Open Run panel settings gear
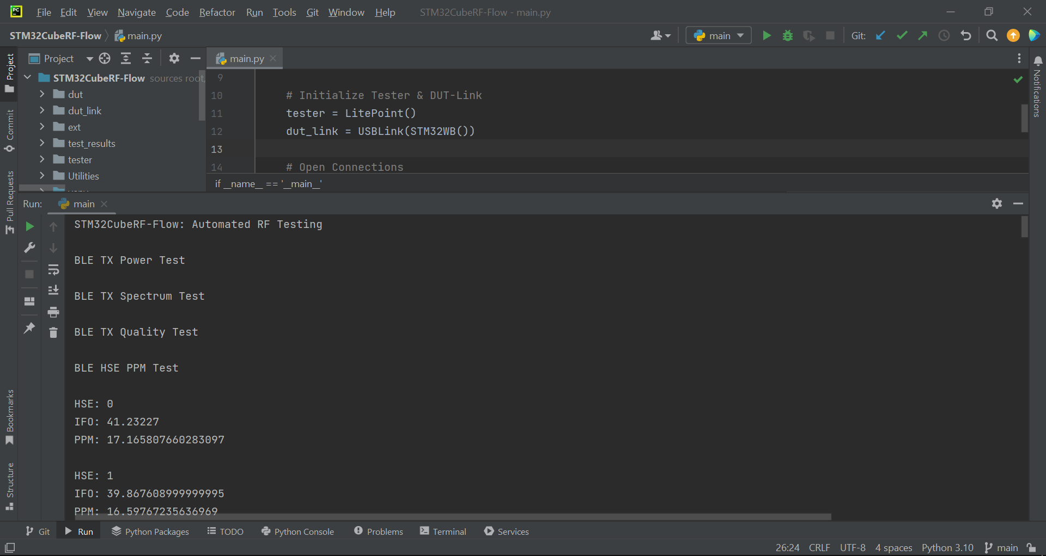This screenshot has width=1046, height=556. point(997,203)
